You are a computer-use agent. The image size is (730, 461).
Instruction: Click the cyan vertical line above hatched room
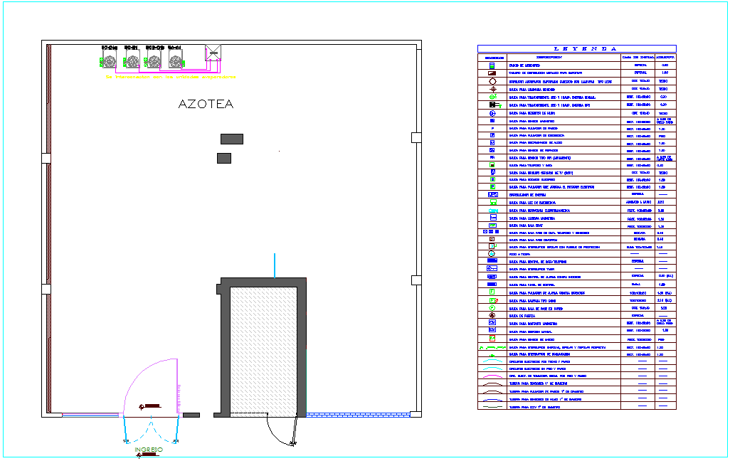point(274,265)
